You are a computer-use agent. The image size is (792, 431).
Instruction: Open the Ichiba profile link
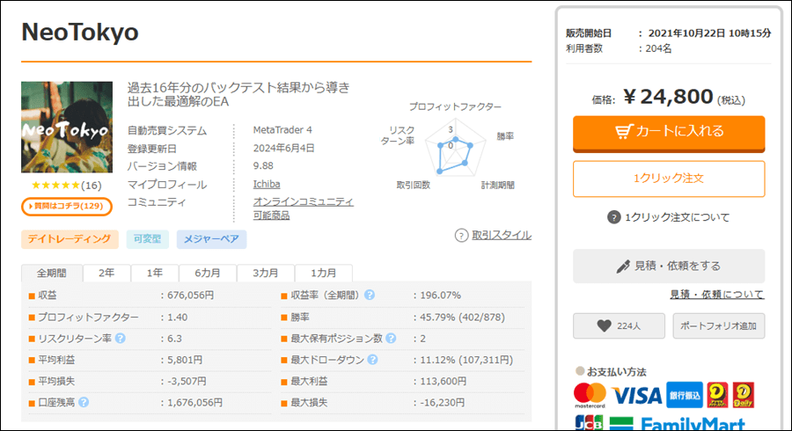(x=267, y=184)
